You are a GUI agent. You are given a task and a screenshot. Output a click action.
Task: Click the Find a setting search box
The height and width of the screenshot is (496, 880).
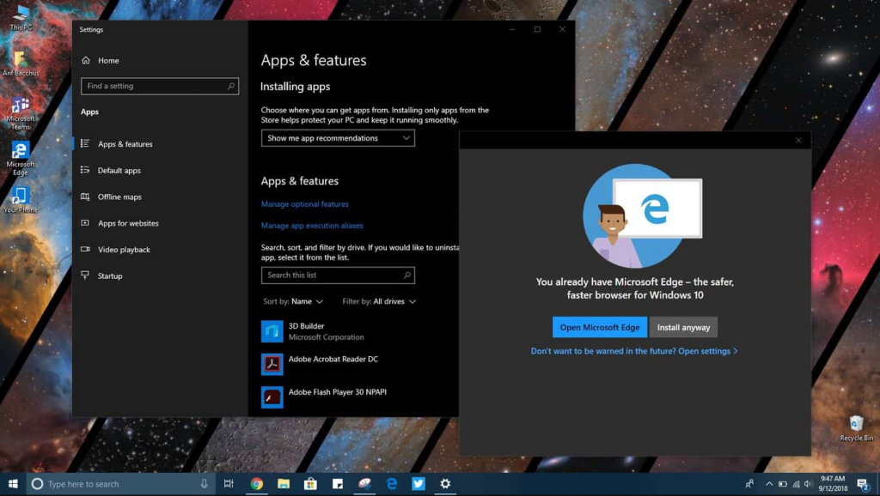tap(160, 86)
